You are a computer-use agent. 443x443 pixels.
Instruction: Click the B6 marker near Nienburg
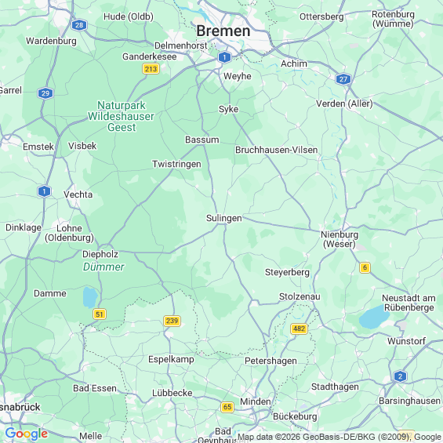coord(365,267)
